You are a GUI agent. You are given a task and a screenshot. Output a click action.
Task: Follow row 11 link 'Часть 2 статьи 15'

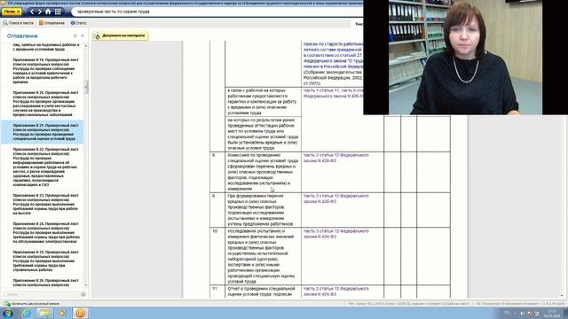[335, 292]
